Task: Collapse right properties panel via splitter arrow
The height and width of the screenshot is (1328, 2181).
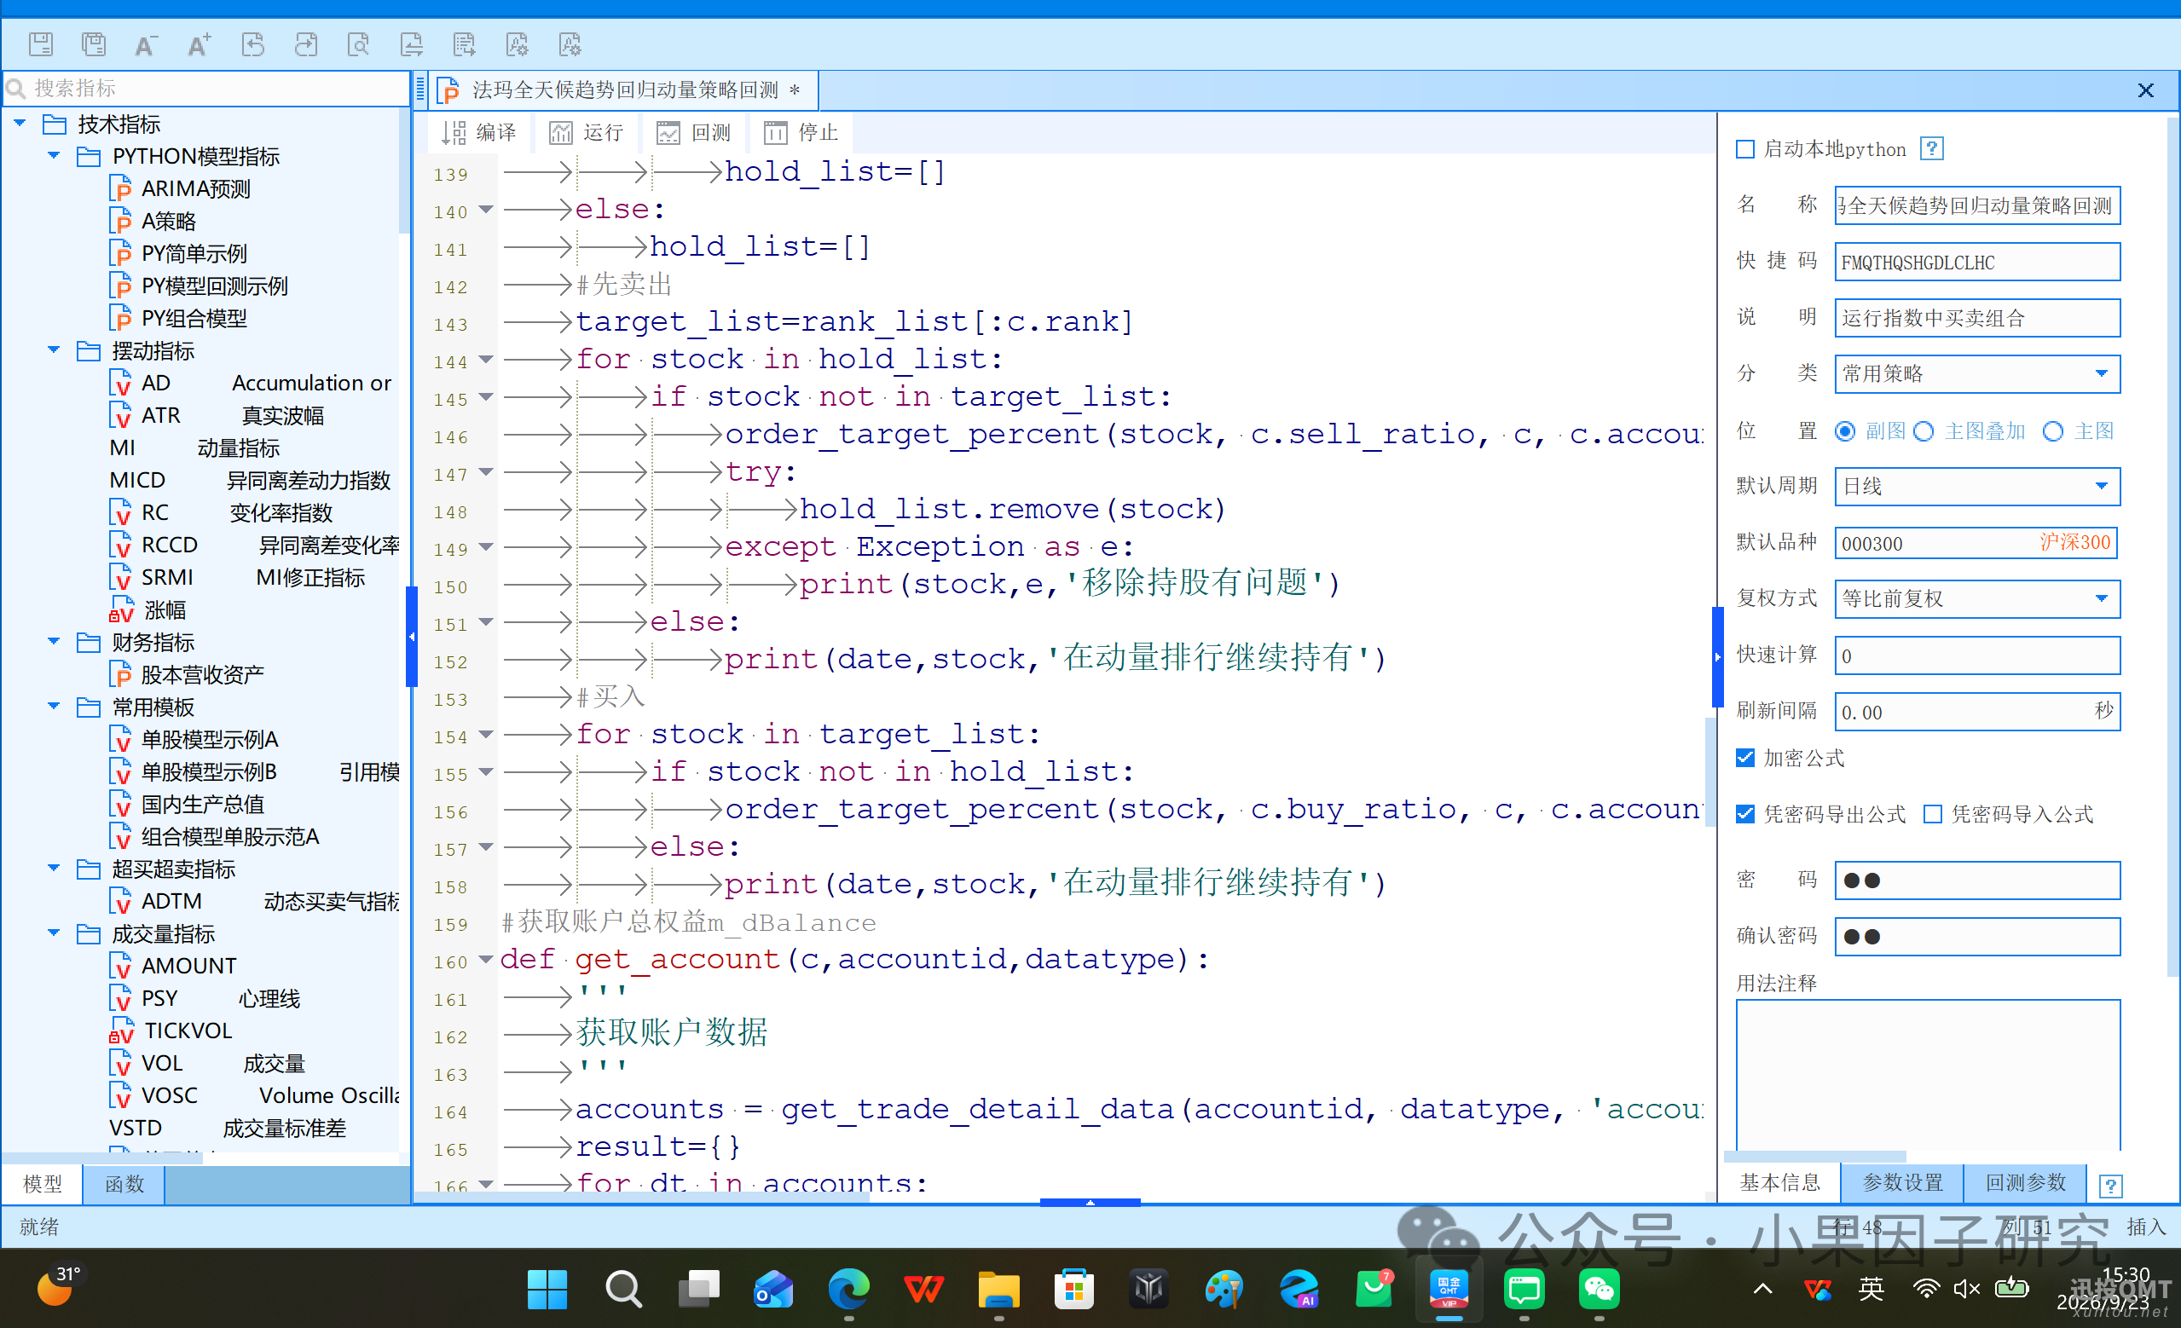Action: click(x=1717, y=656)
